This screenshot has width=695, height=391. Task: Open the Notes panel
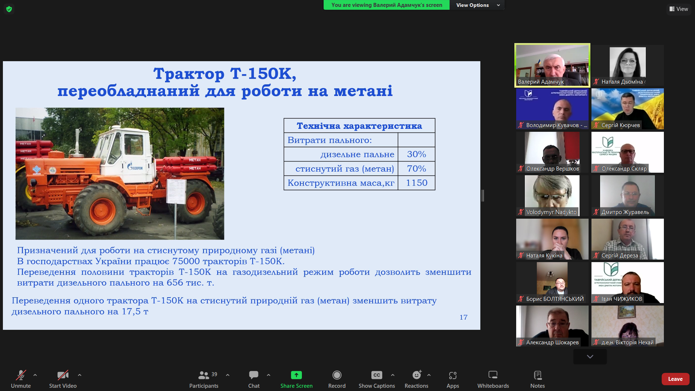(537, 379)
